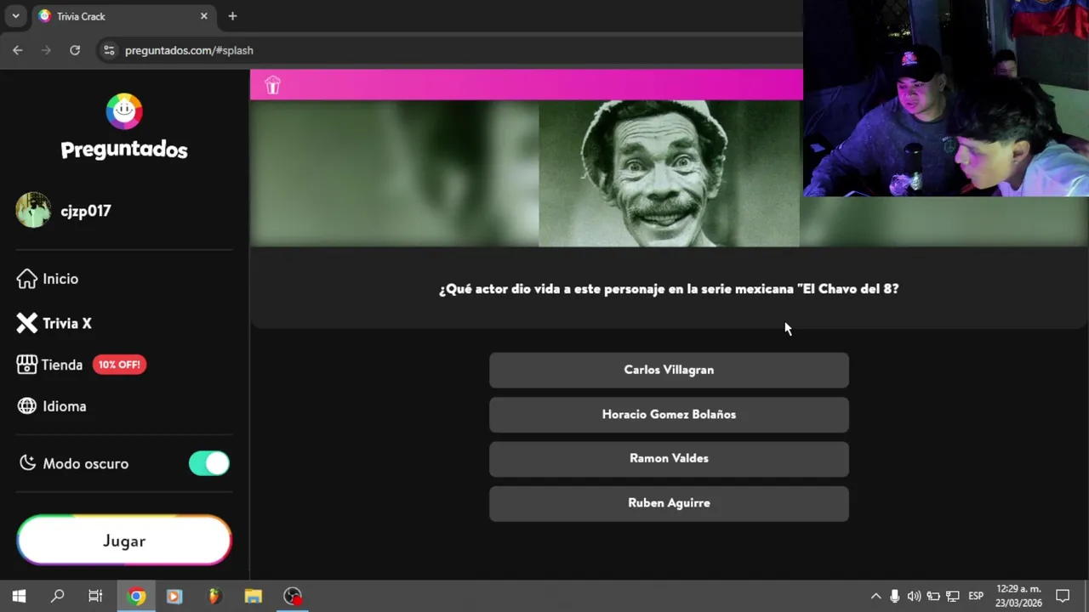Open File Explorer from the taskbar
This screenshot has height=612, width=1089.
point(254,596)
